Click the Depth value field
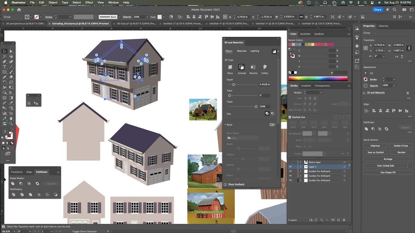 point(265,84)
